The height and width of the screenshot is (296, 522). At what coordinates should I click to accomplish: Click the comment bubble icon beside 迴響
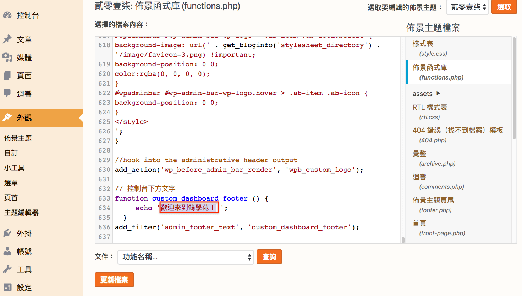(x=7, y=93)
